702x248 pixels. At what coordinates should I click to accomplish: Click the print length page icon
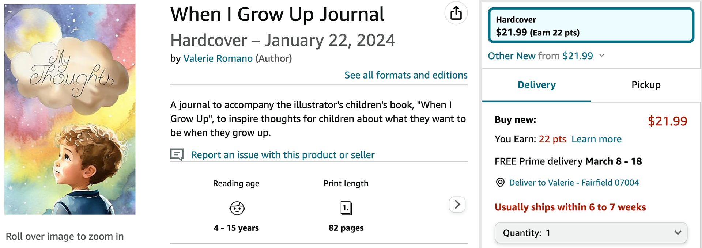pos(346,208)
